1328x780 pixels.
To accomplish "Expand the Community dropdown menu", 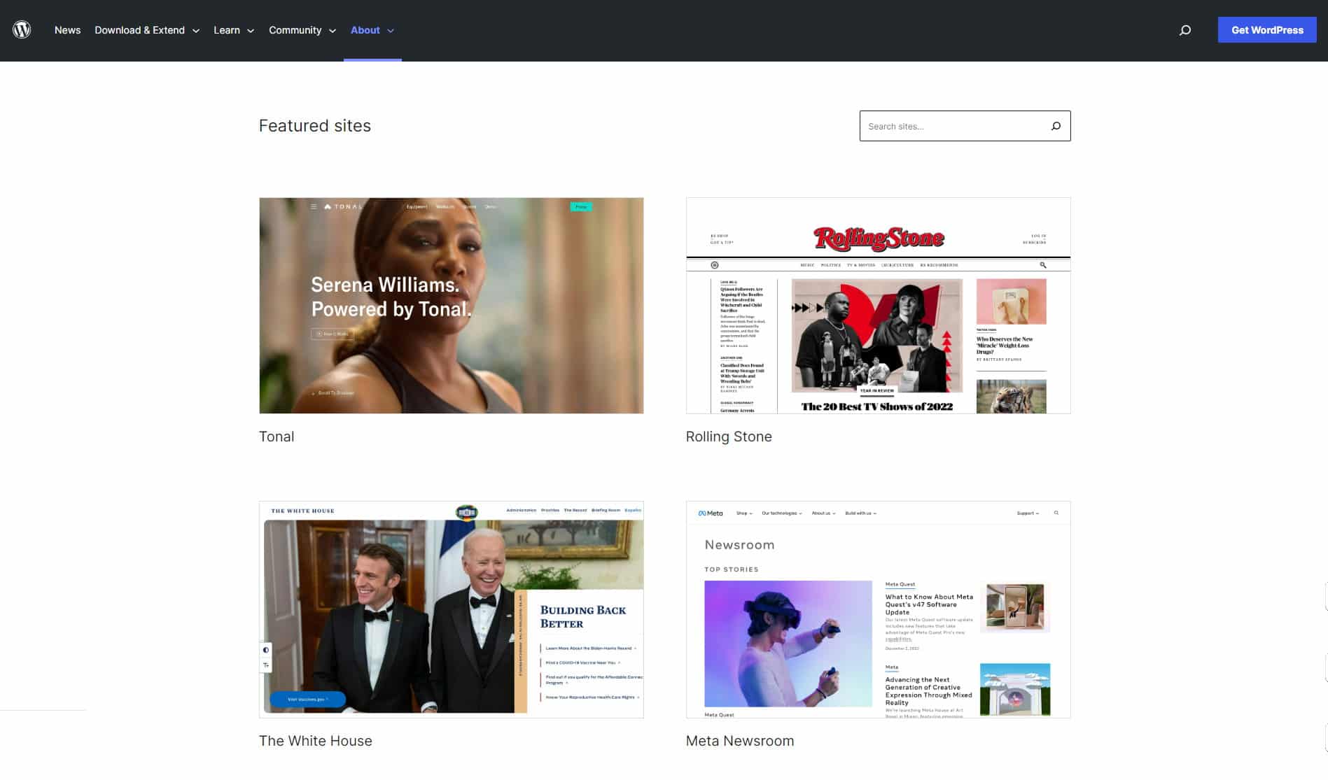I will 302,30.
